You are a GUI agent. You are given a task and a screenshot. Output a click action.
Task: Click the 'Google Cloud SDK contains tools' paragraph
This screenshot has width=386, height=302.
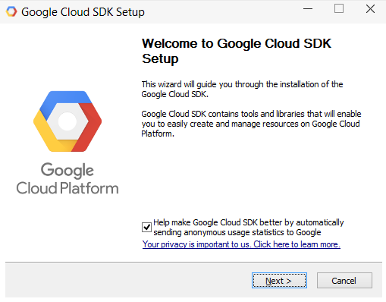pos(251,124)
